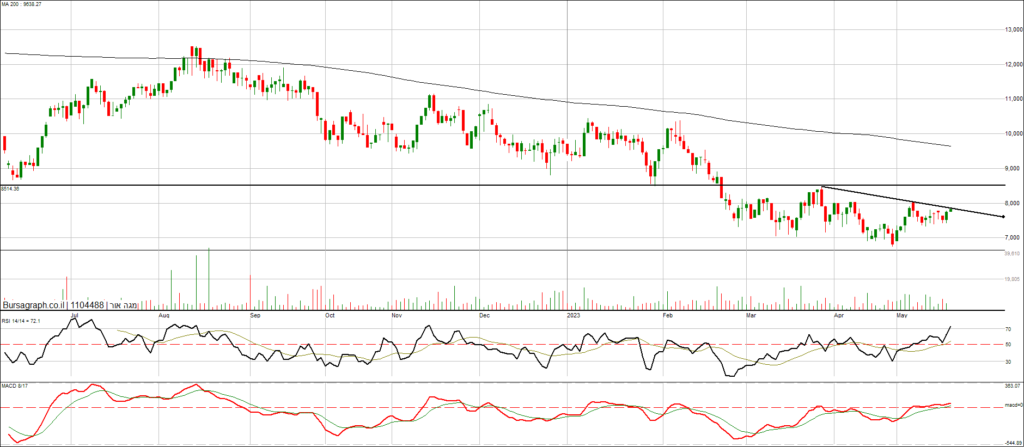Click the 10,000 price axis label
This screenshot has width=1024, height=447.
pos(1014,134)
